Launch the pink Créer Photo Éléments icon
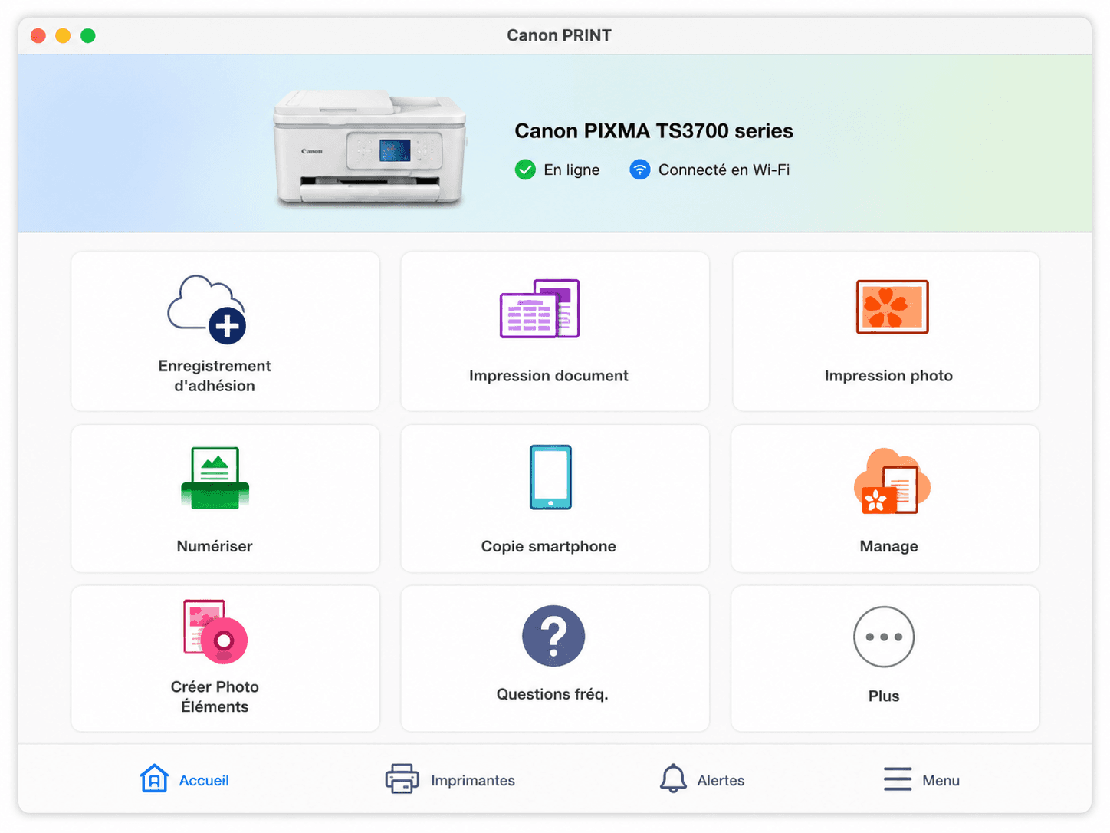 coord(215,631)
